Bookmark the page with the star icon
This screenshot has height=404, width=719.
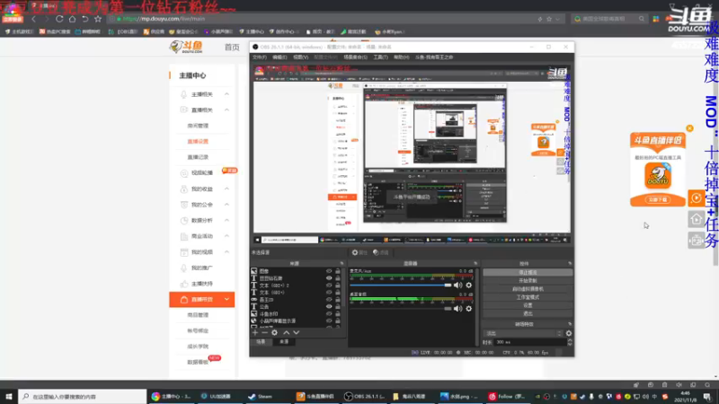(x=98, y=19)
